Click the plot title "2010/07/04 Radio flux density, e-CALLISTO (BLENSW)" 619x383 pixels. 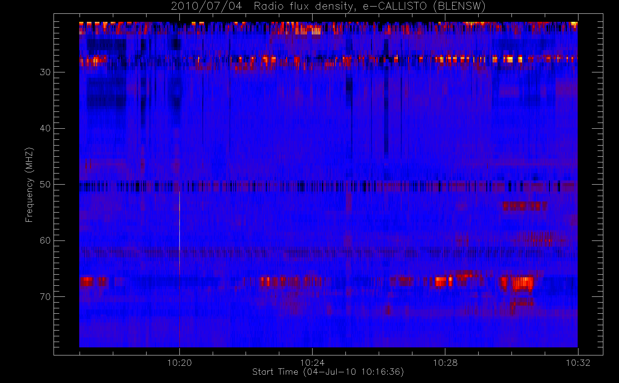tap(328, 6)
